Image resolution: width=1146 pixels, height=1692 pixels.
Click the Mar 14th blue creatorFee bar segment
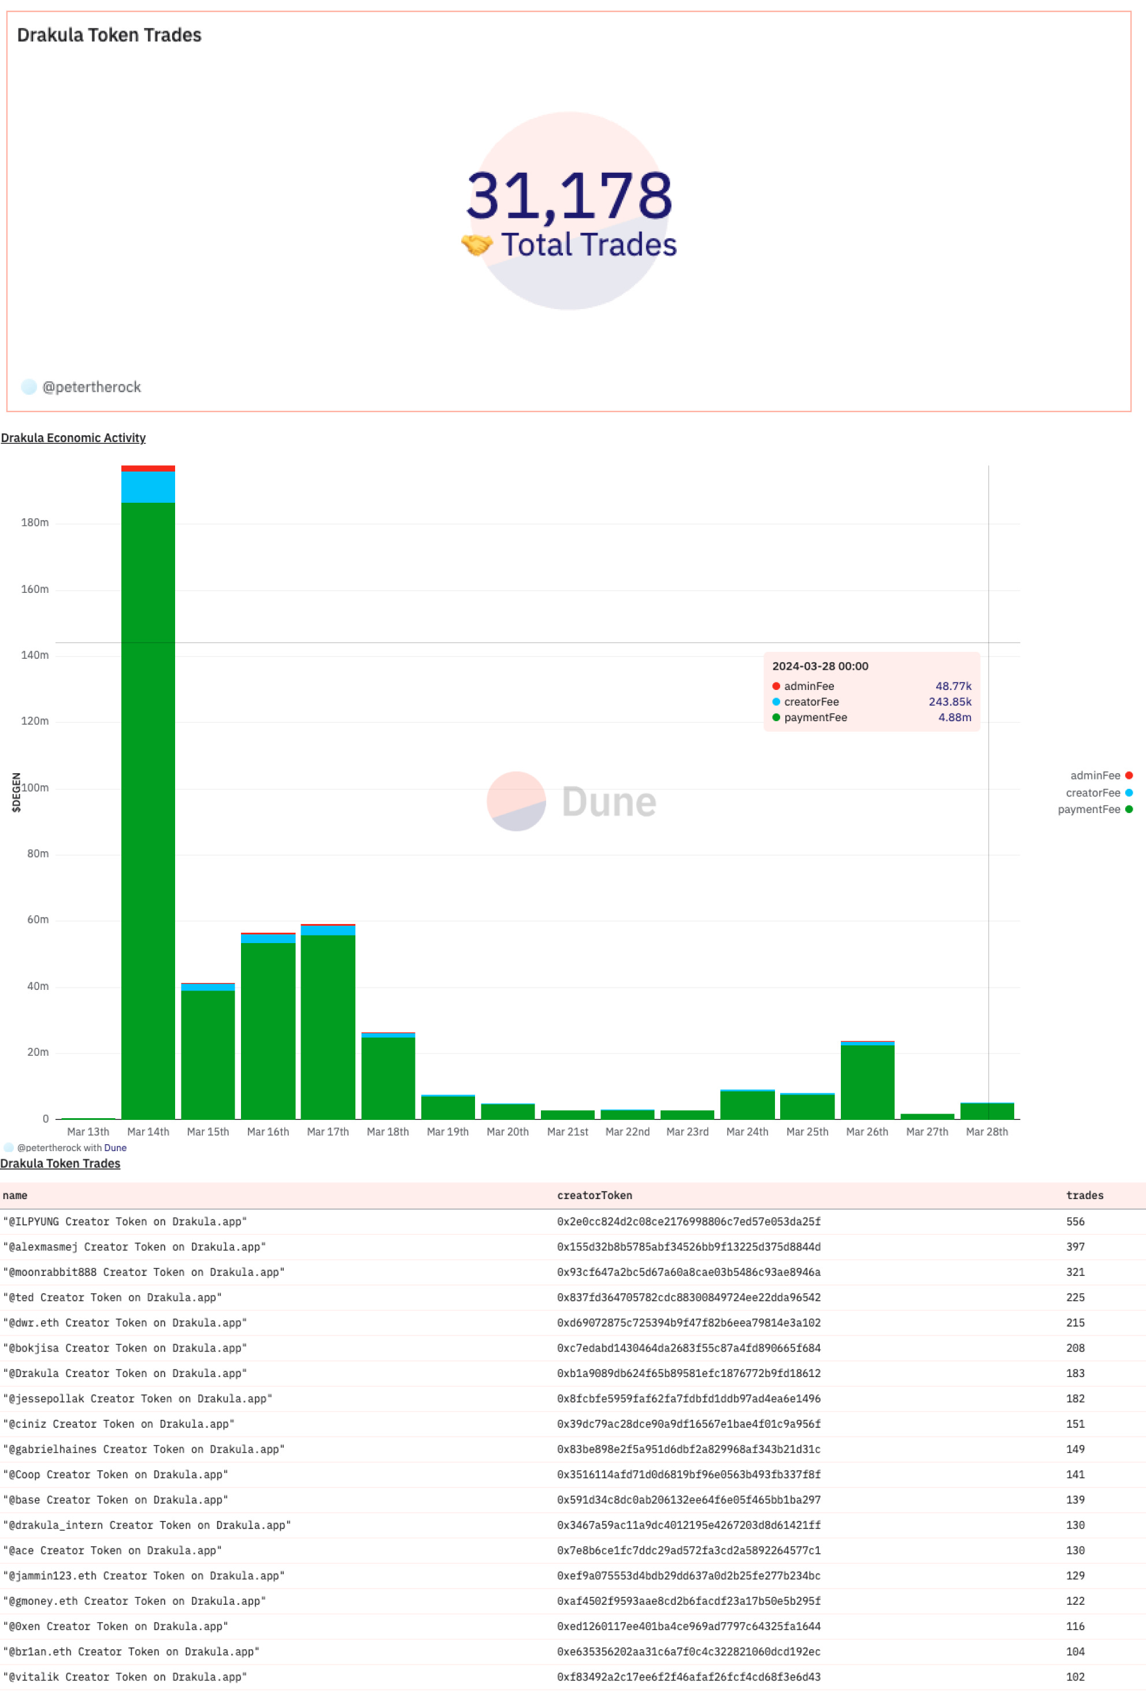(148, 487)
